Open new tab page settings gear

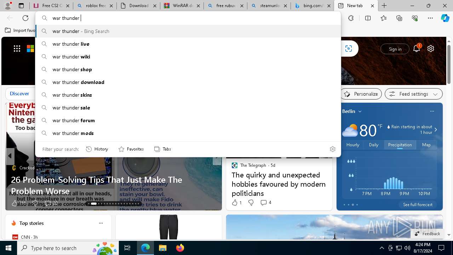[431, 49]
